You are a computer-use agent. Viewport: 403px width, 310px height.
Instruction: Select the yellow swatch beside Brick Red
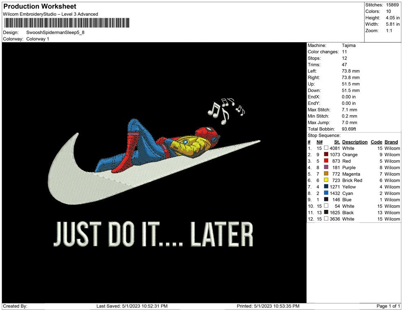[x=326, y=180]
